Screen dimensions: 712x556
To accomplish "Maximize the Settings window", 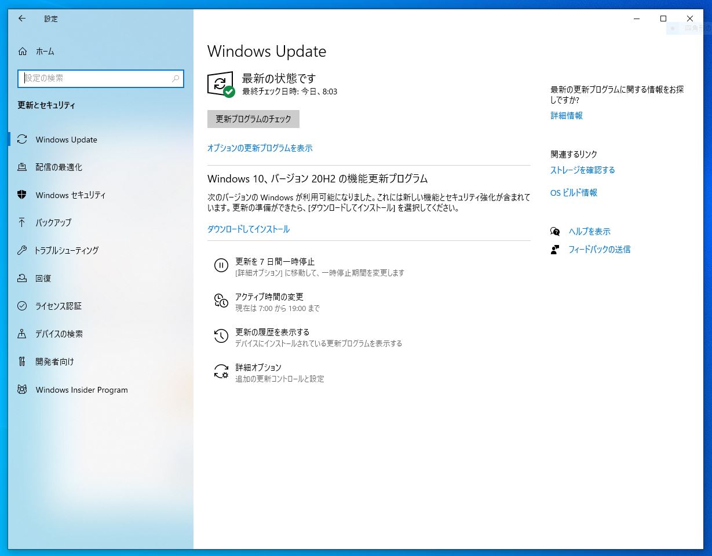I will 663,19.
